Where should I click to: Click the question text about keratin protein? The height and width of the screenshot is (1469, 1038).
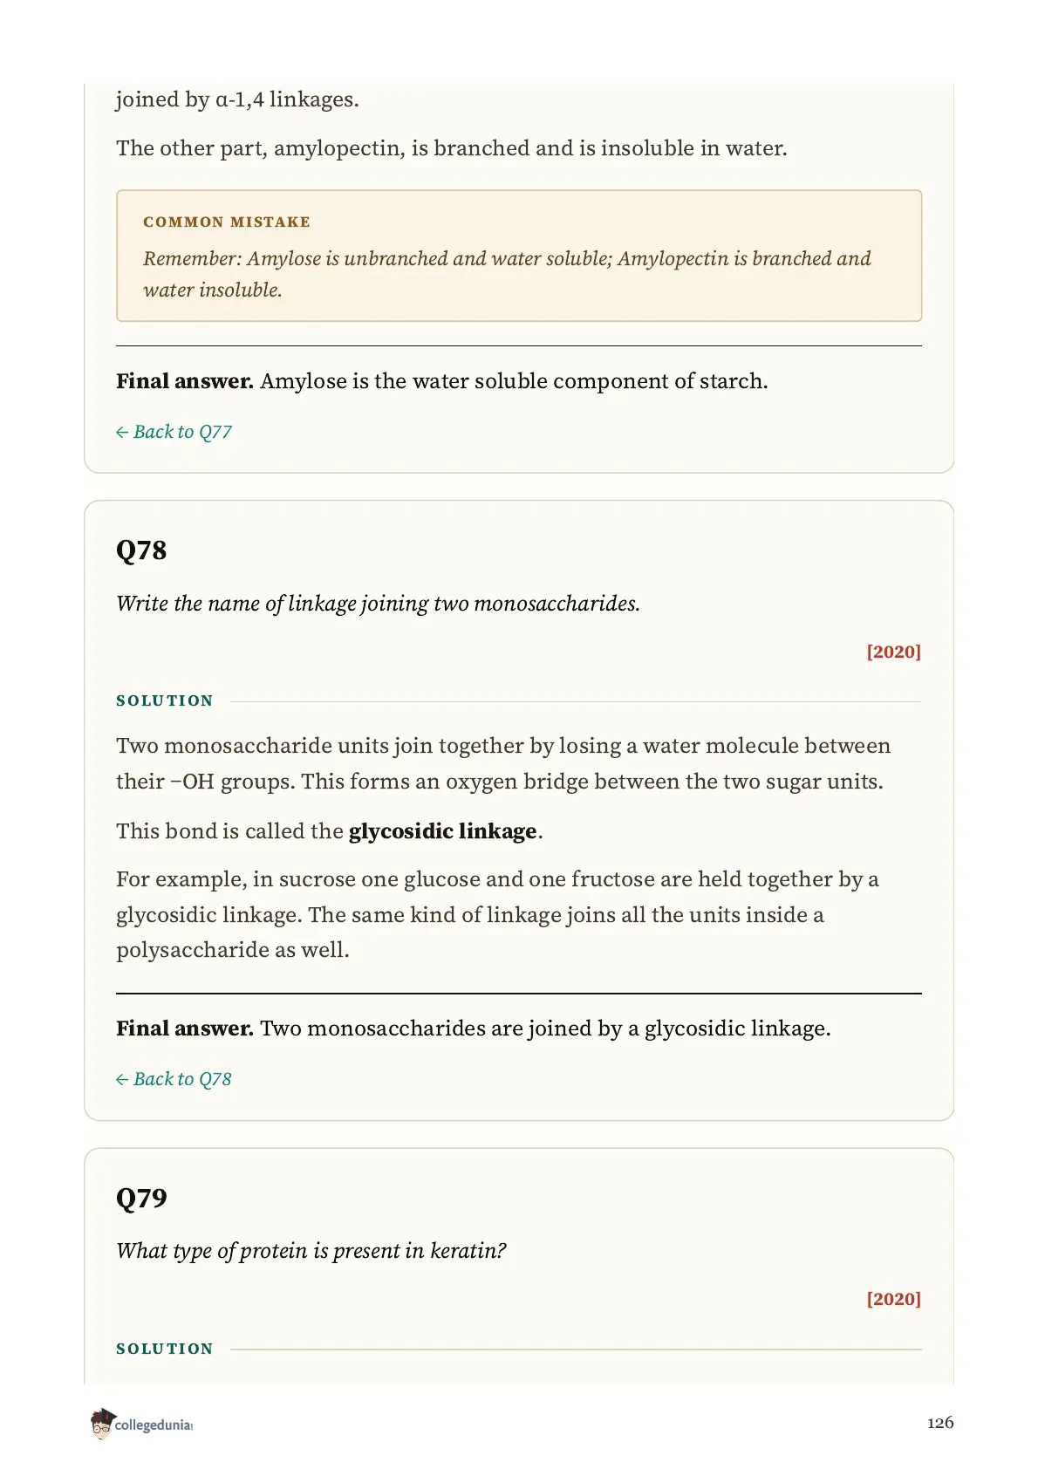pos(311,1251)
